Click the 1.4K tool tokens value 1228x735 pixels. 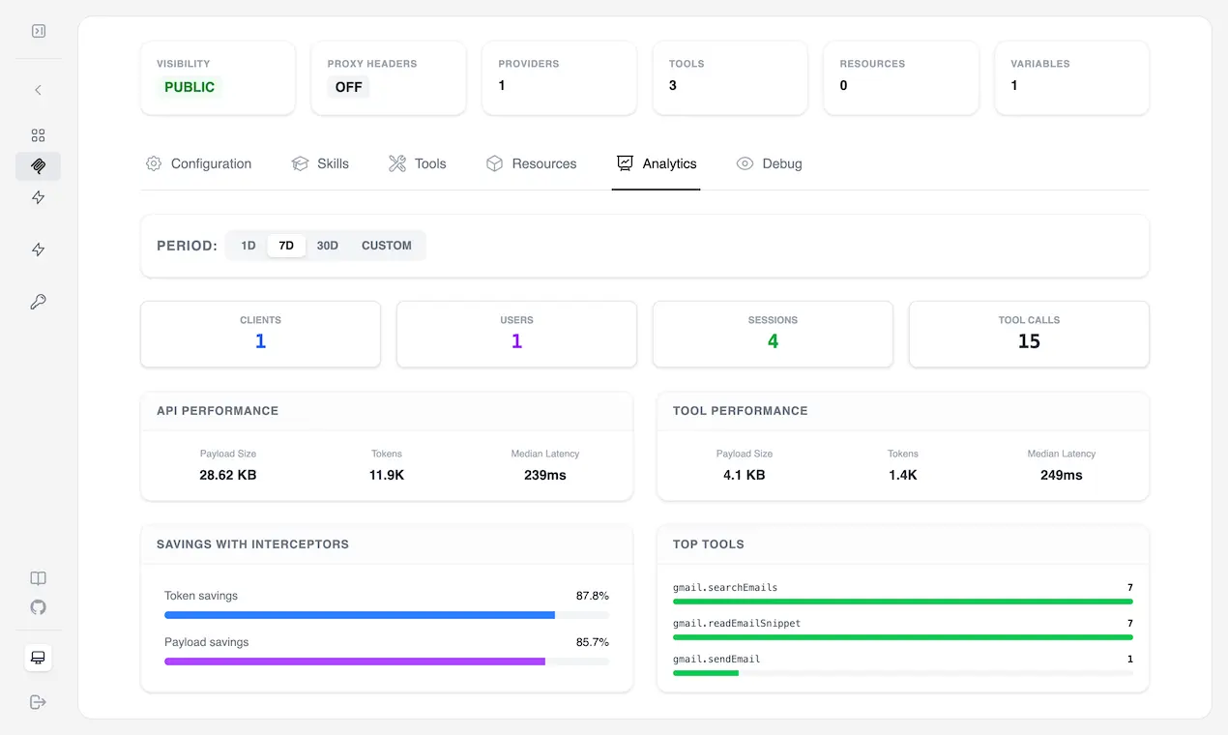click(903, 475)
